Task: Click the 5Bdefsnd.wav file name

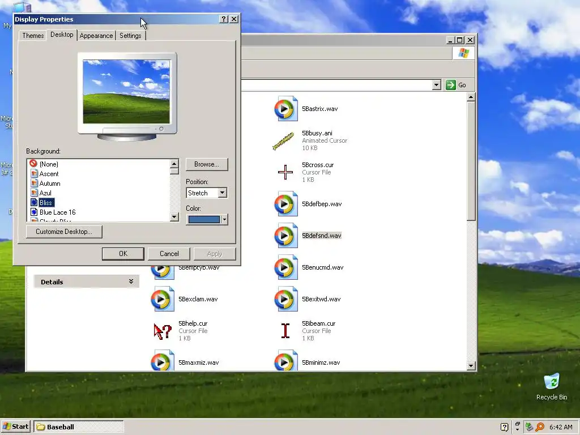Action: (322, 236)
